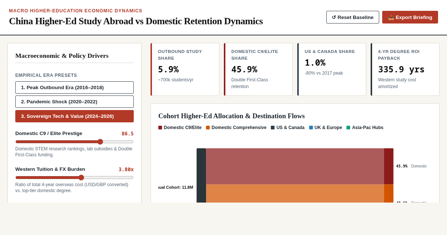Open the Outbound Study Share card

185,69
